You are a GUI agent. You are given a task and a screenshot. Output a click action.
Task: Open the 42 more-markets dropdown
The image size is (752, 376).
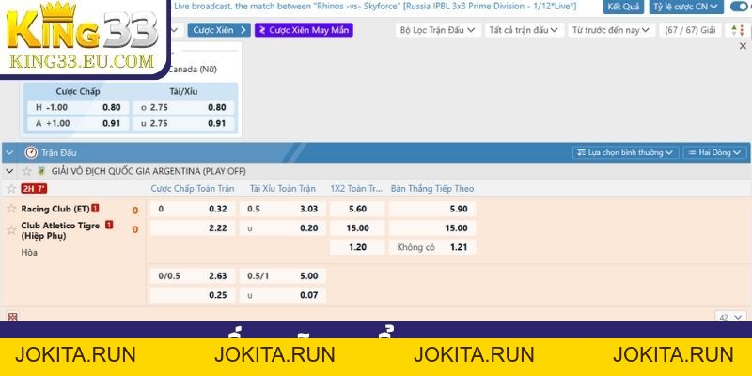[x=730, y=317]
